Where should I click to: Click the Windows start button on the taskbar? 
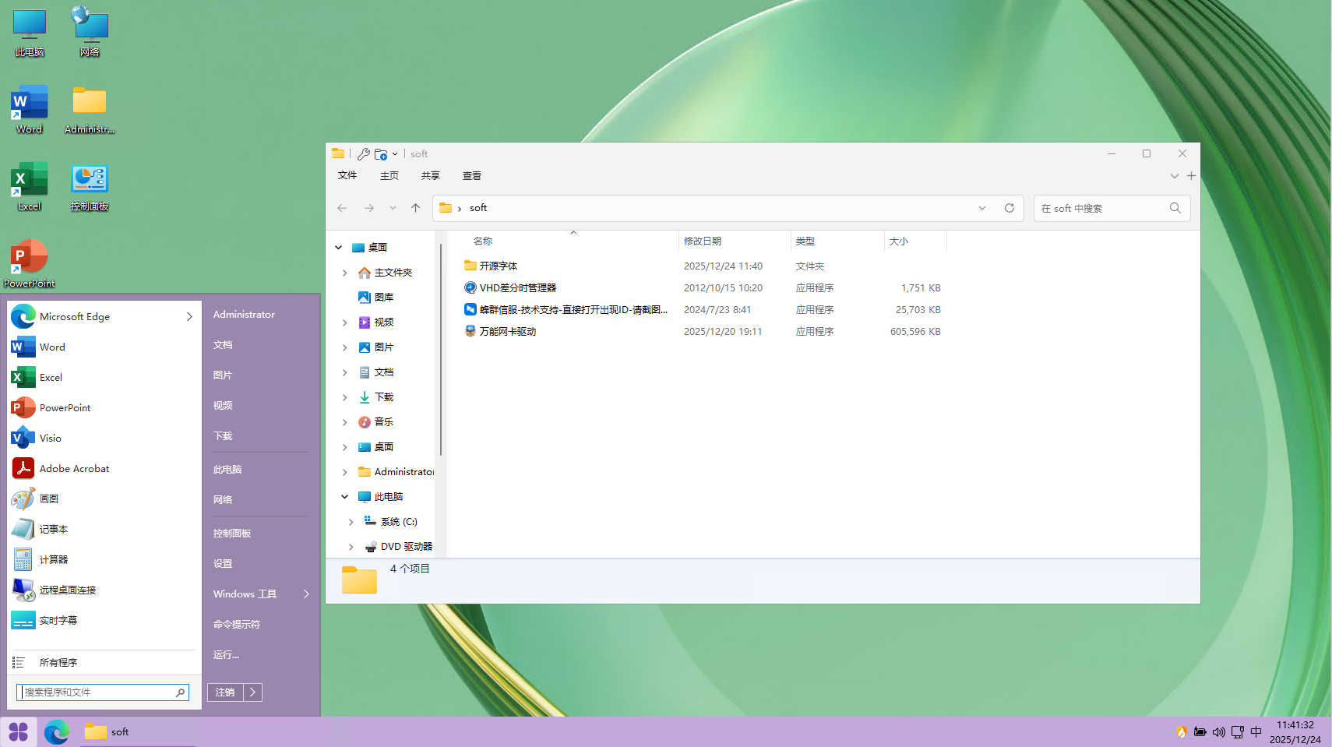(x=19, y=732)
